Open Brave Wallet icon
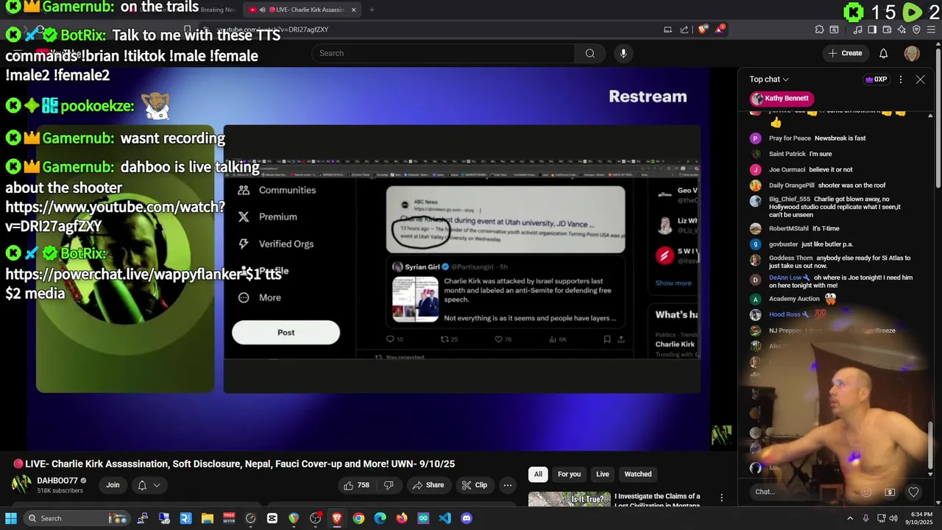Viewport: 942px width, 530px height. tap(887, 29)
